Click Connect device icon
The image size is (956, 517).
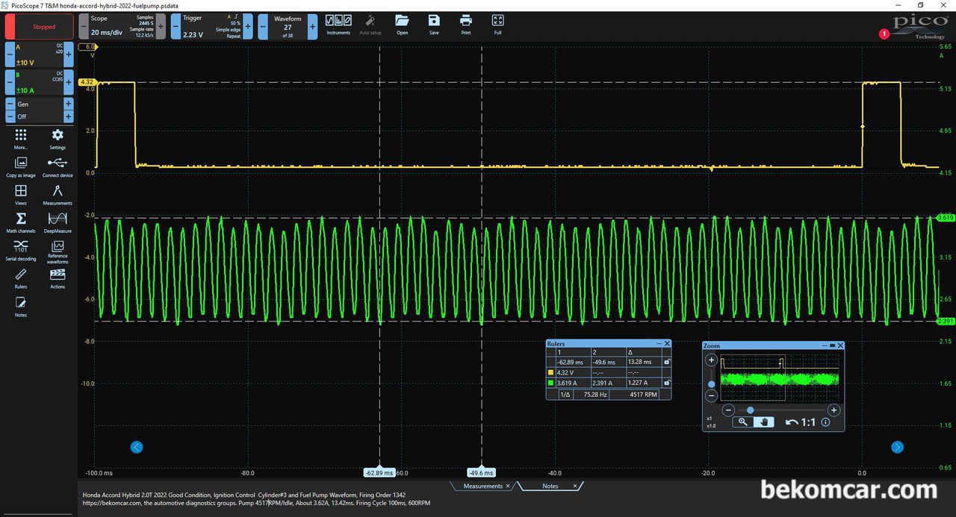(x=58, y=166)
